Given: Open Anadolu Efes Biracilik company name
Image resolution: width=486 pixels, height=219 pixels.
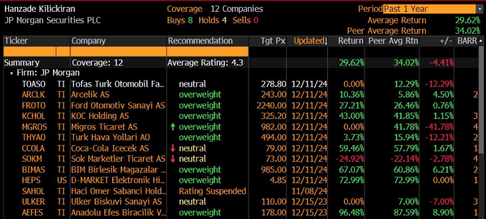Looking at the screenshot, I should coord(119,213).
